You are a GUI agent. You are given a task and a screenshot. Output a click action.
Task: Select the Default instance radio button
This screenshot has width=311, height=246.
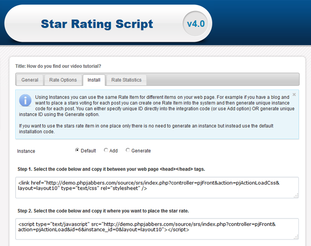pyautogui.click(x=77, y=150)
